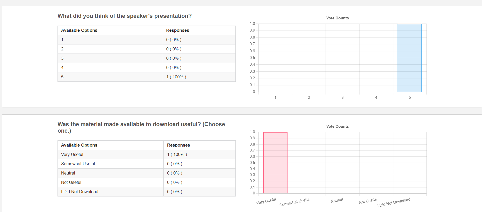Click x-axis label 3 in the rating chart
This screenshot has height=212, width=482.
342,97
